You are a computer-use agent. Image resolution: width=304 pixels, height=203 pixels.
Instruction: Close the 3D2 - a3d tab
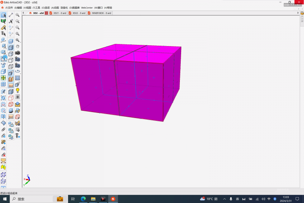(x=46, y=13)
